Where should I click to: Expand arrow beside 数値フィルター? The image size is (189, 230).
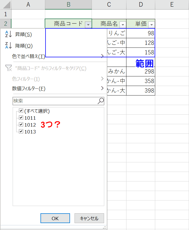[102, 88]
